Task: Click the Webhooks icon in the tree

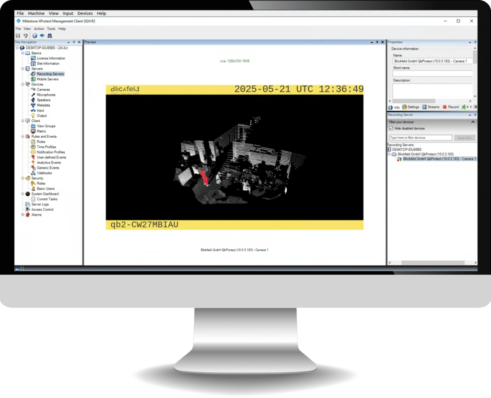Action: [x=33, y=173]
